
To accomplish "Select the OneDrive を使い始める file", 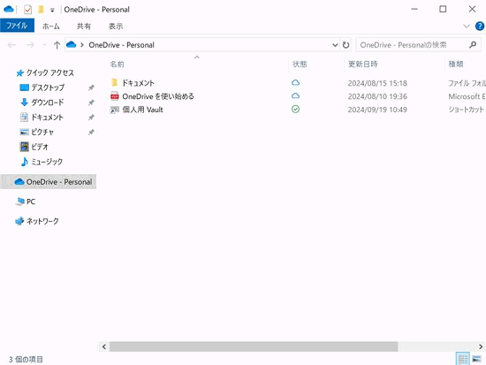I will click(158, 96).
